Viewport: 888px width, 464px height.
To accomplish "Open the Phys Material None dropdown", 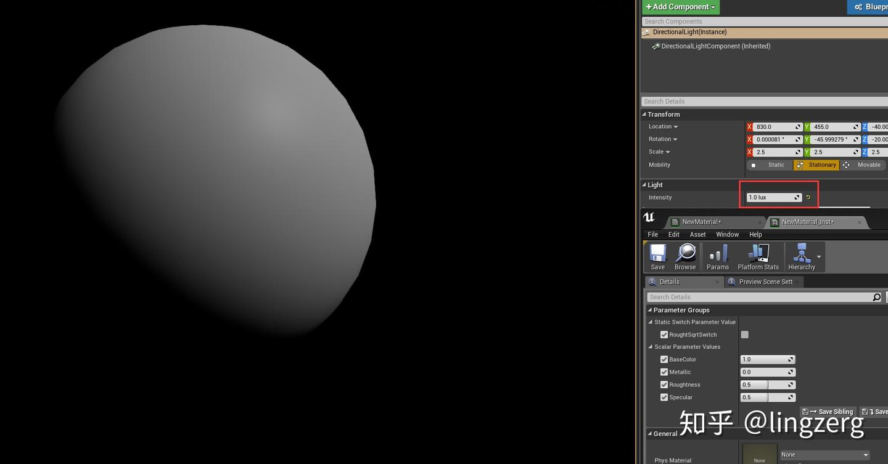I will click(825, 455).
